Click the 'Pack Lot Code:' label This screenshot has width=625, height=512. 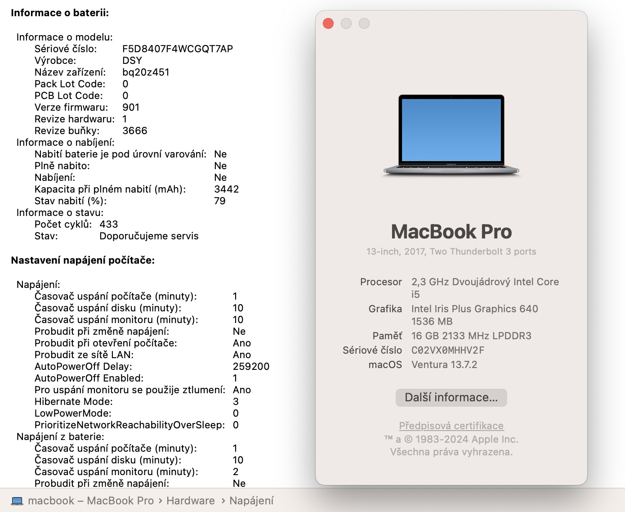(x=70, y=84)
